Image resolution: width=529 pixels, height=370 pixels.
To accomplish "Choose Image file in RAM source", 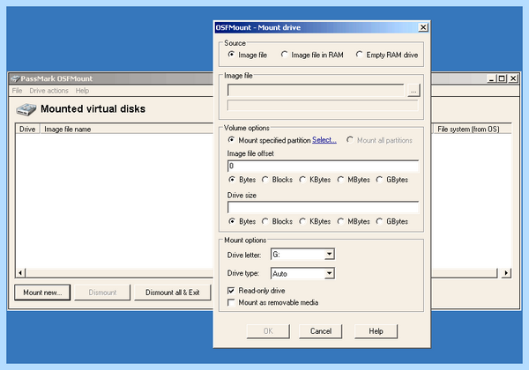I will pos(284,55).
